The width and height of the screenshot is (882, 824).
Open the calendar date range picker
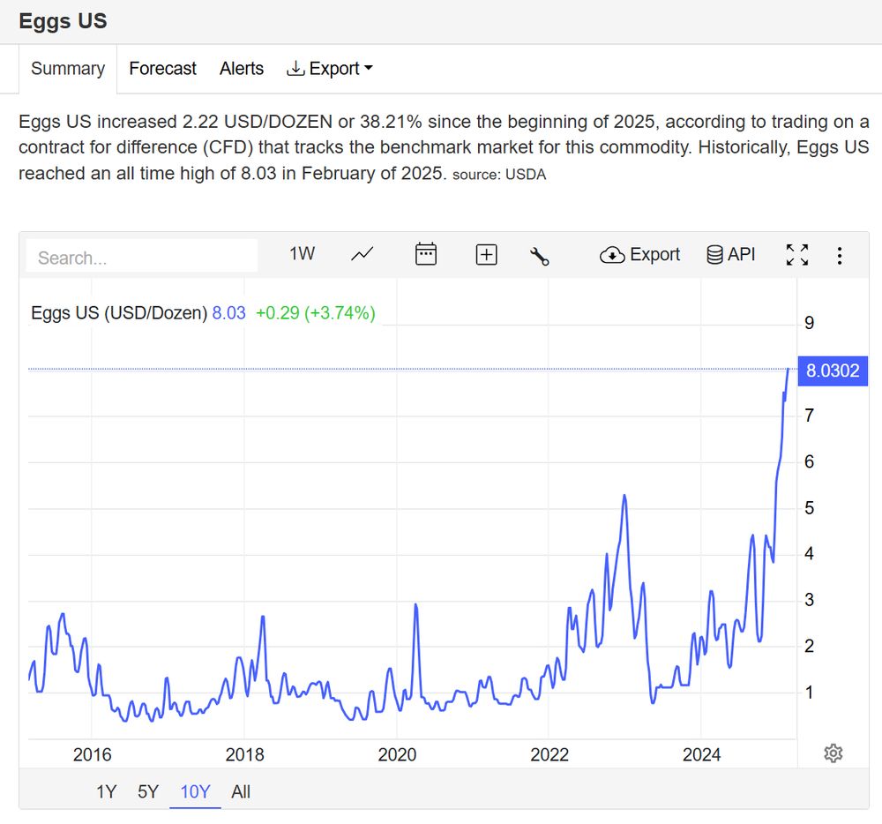point(426,254)
